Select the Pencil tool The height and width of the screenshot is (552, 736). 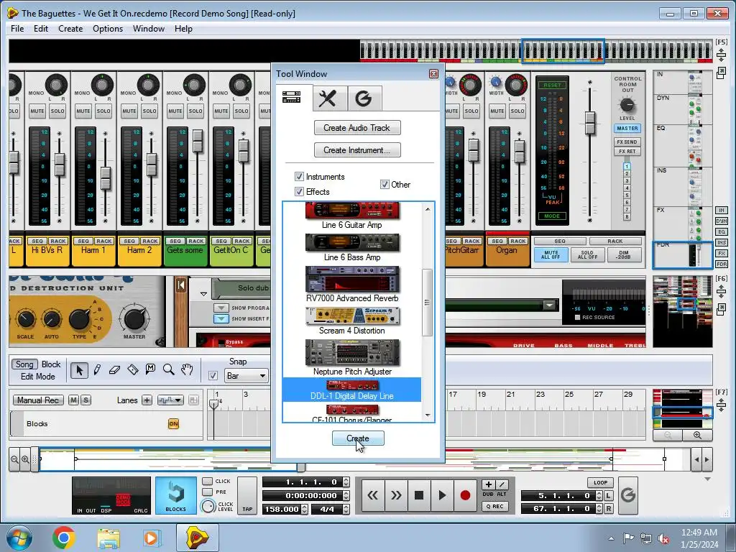(x=97, y=370)
